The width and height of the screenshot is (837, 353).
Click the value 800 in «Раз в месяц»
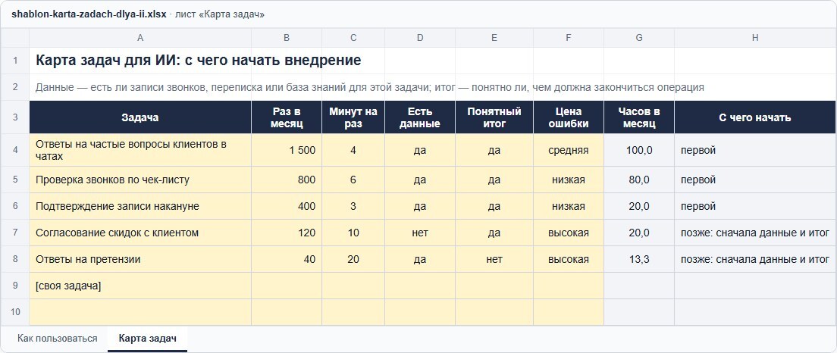click(287, 180)
